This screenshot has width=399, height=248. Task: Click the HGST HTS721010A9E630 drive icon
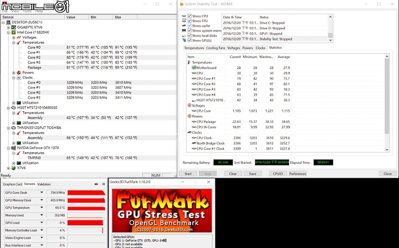14,108
